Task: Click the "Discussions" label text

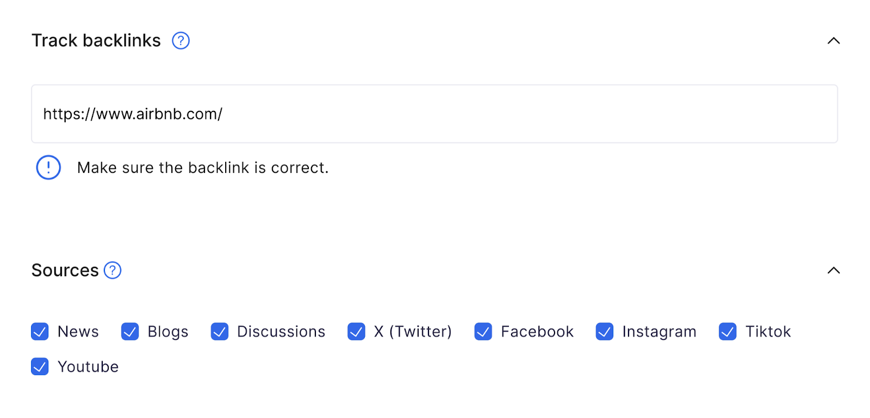Action: pos(281,332)
